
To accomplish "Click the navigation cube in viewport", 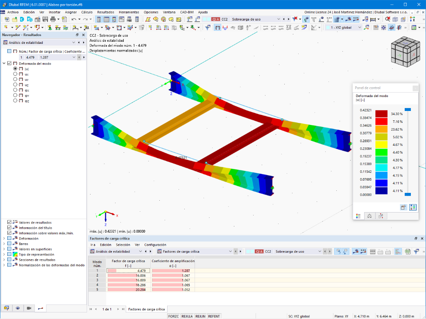I will (x=405, y=51).
